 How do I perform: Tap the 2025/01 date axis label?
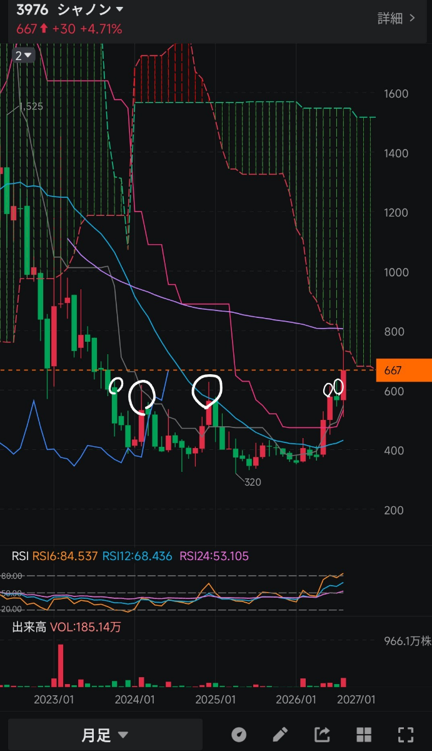click(x=215, y=698)
